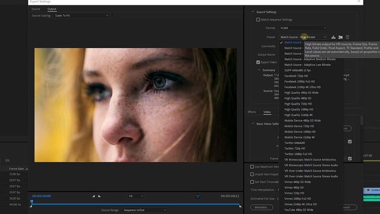Click the Set In Point marker icon
Screen dimensions: 380x214
pos(94,196)
